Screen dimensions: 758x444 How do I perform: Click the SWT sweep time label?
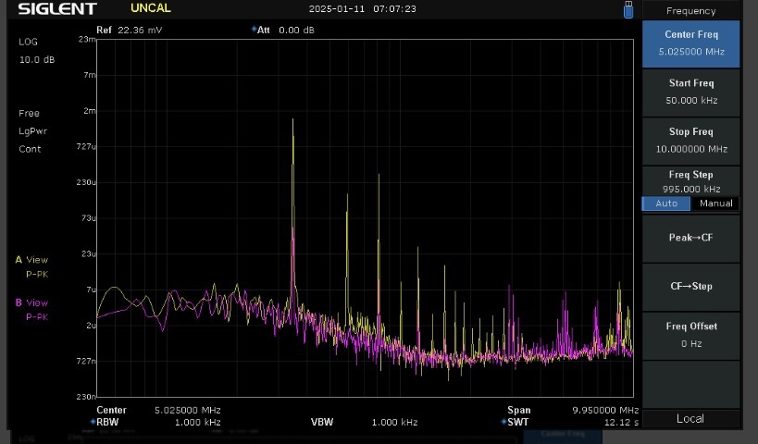517,422
